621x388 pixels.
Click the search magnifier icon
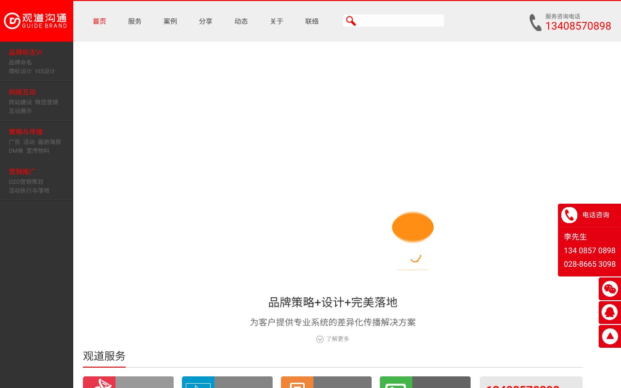click(x=351, y=21)
